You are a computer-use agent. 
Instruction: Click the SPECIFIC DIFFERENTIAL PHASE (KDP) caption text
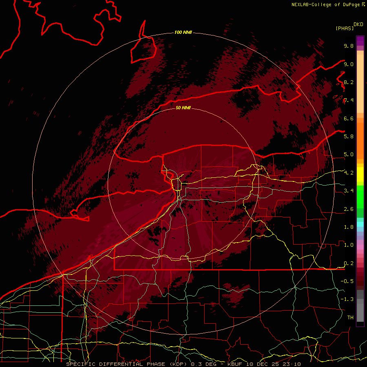point(127,364)
